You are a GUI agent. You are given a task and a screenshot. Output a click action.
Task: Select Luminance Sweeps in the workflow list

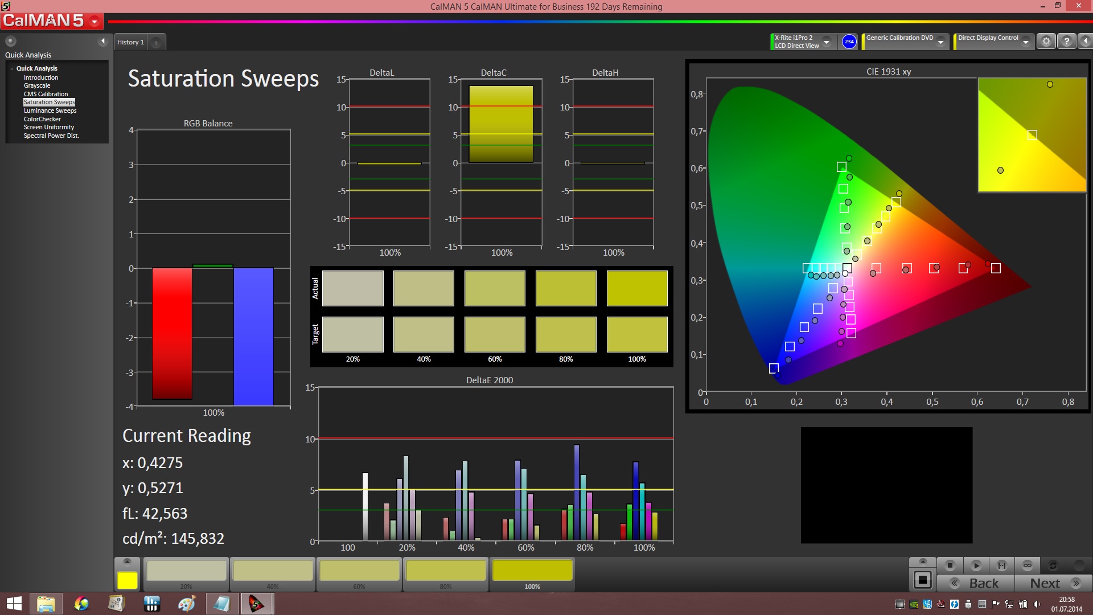tap(50, 110)
